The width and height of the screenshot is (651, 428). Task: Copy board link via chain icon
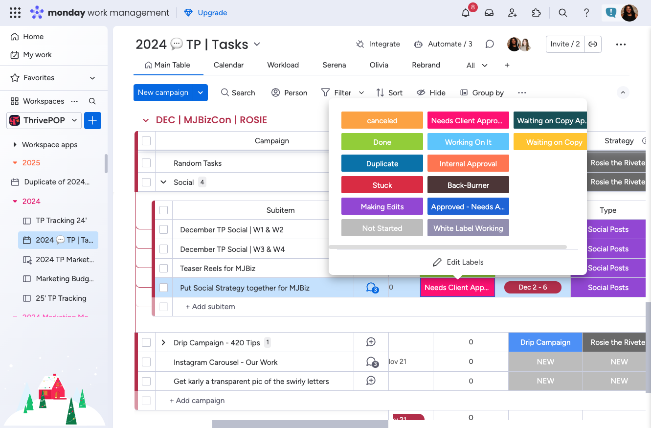tap(593, 44)
